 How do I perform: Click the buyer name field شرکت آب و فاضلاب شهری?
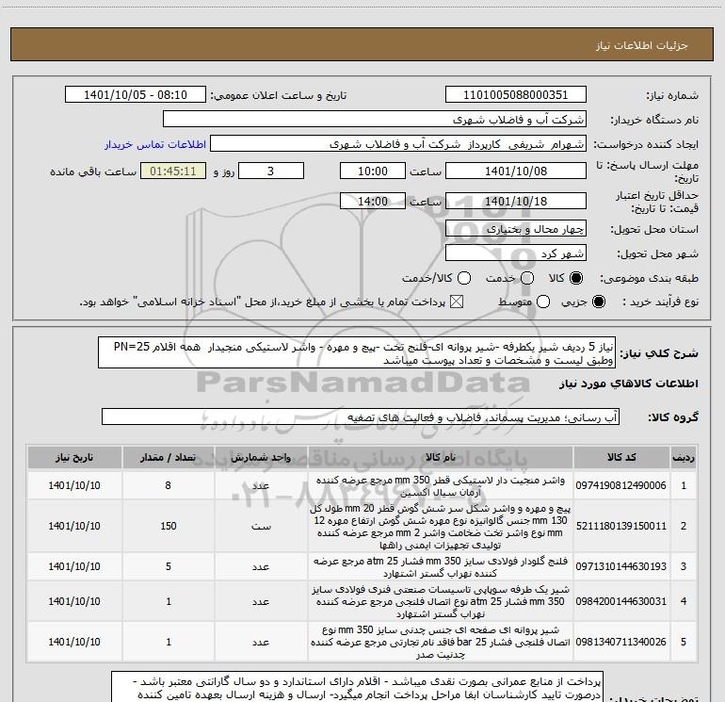point(375,119)
